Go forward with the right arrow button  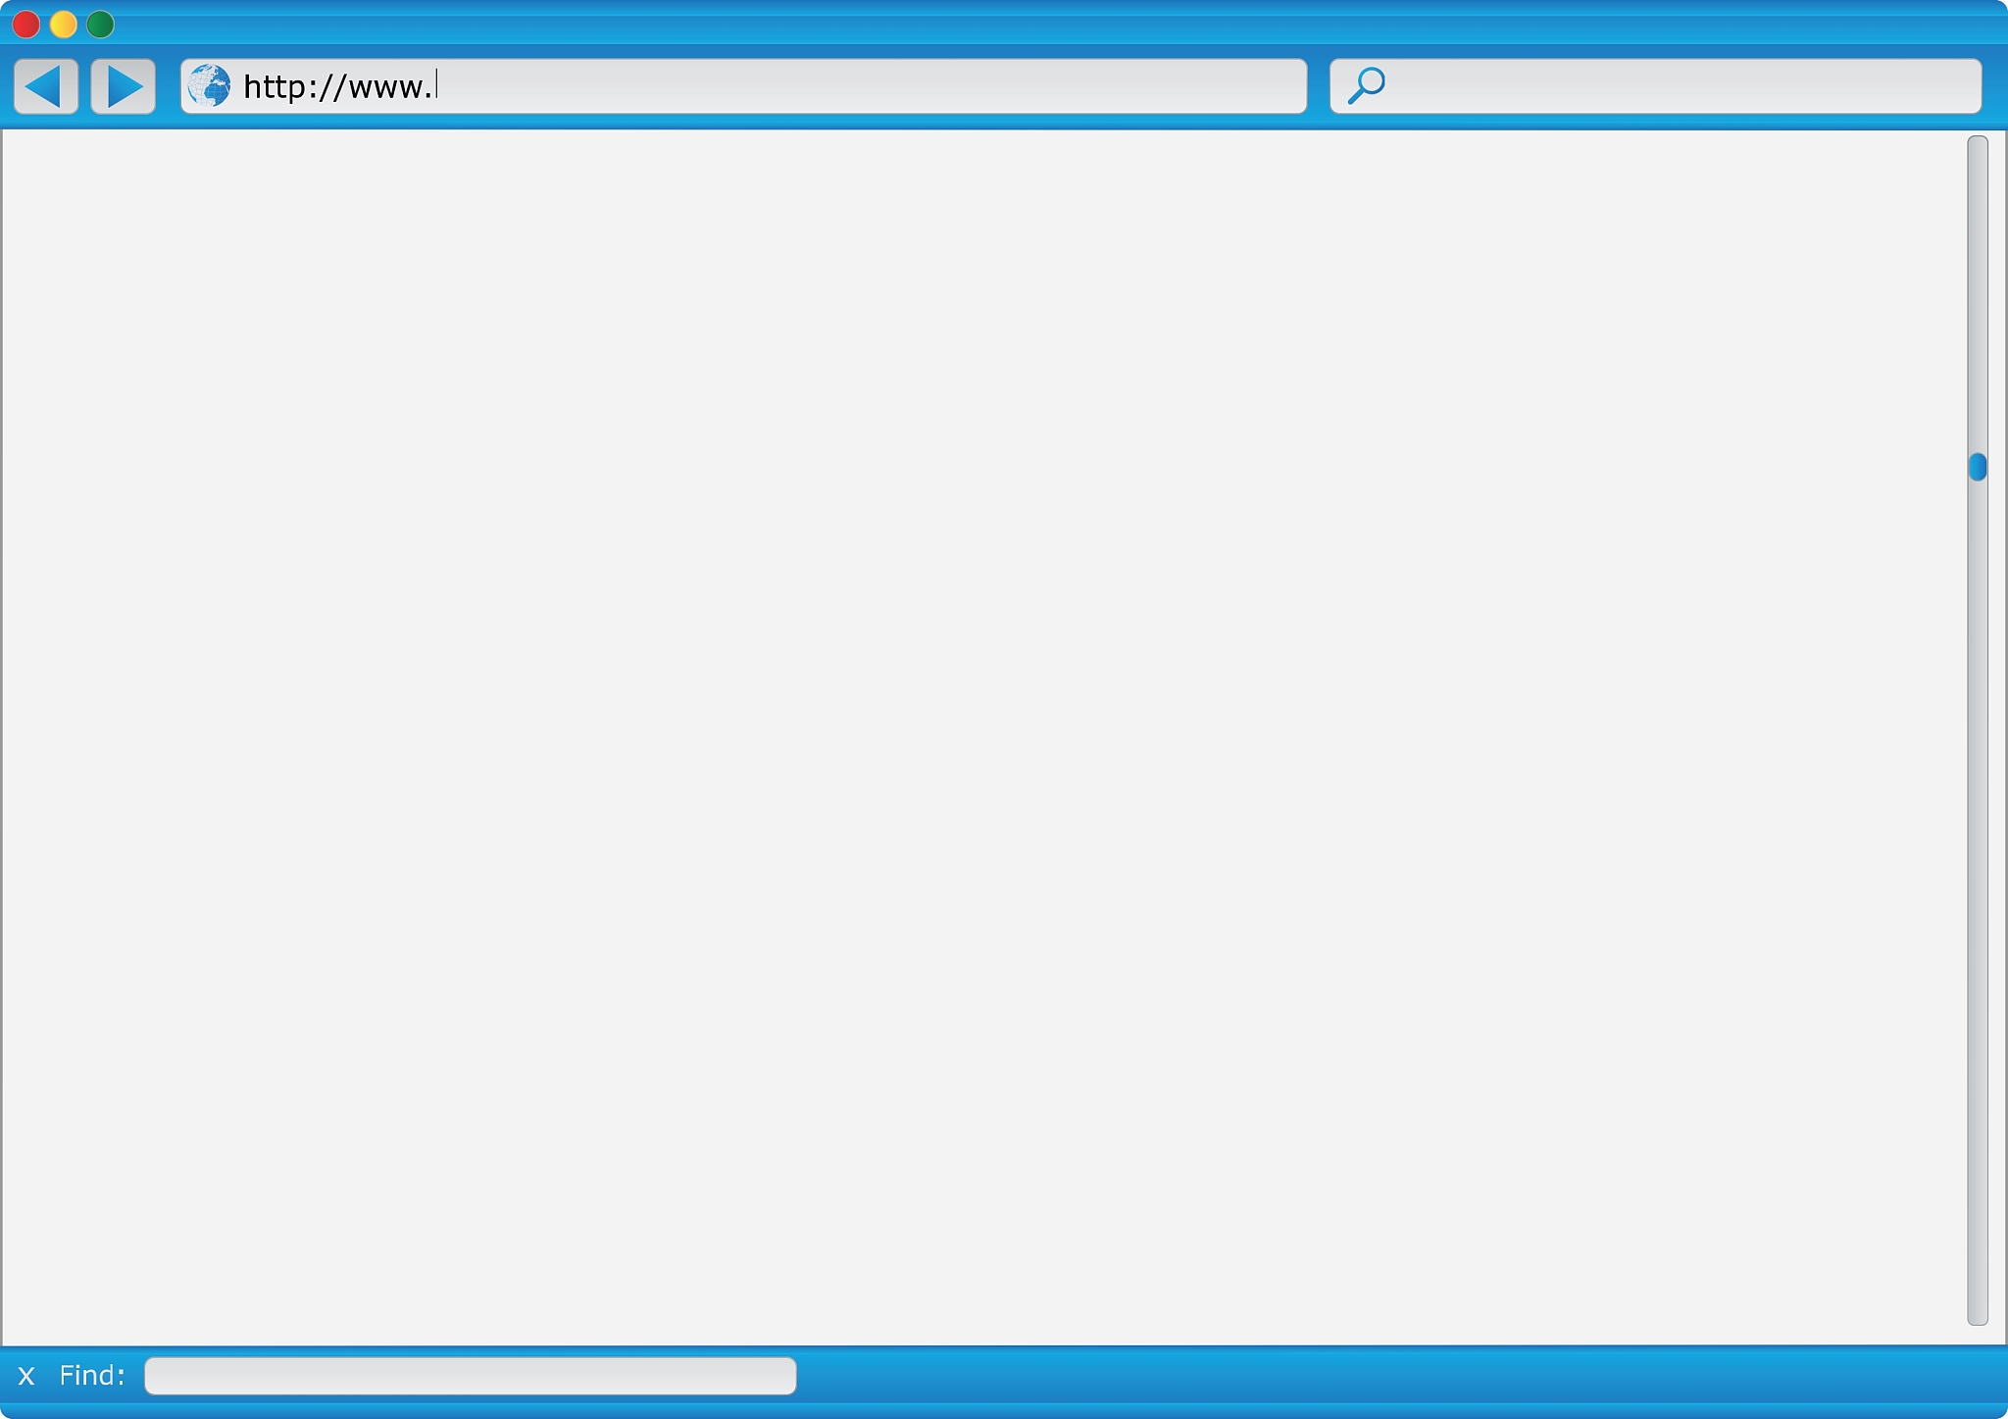point(124,86)
